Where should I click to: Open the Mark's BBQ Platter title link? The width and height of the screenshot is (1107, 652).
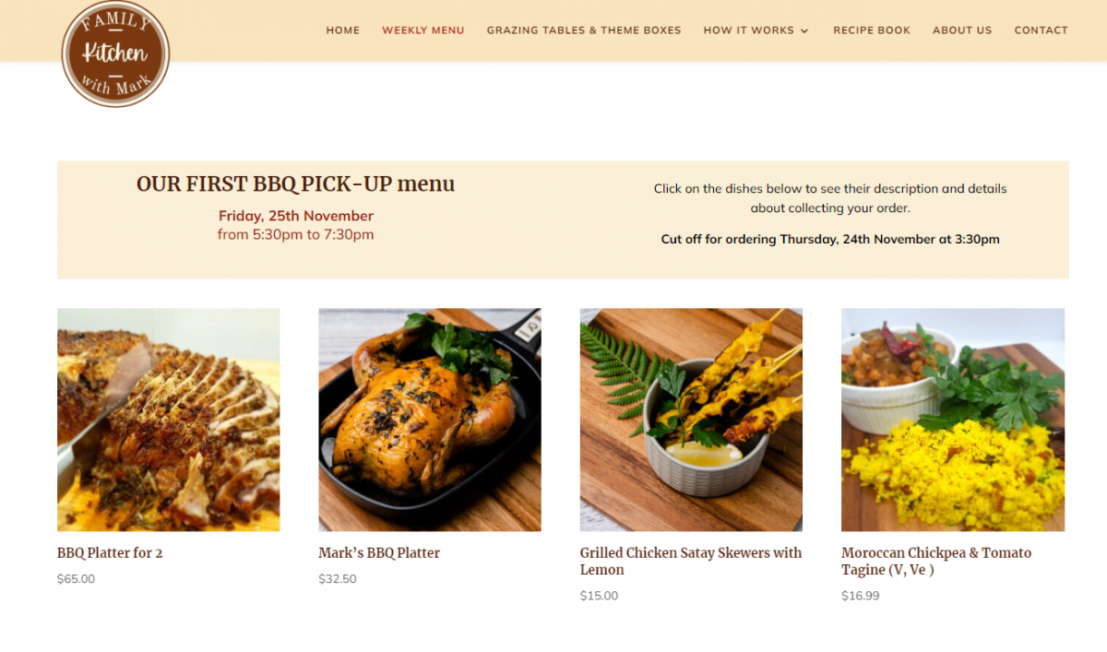(379, 553)
